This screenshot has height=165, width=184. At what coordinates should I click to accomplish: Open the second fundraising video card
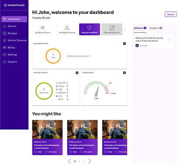tap(82, 137)
